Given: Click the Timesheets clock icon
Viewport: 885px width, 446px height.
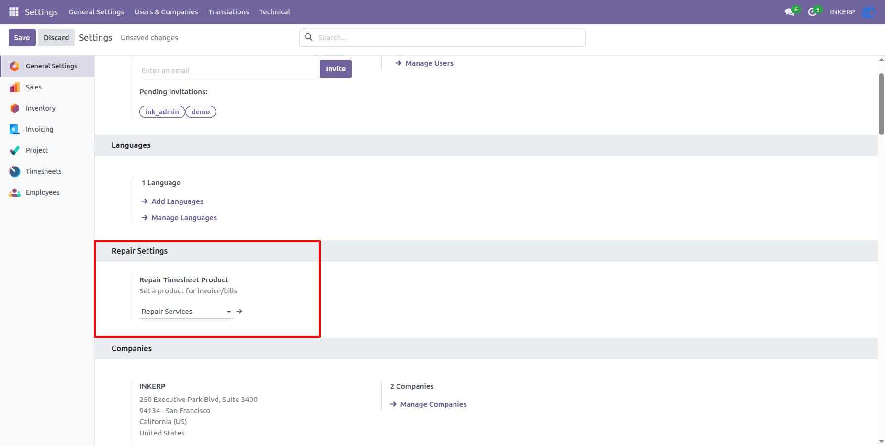Looking at the screenshot, I should tap(15, 171).
